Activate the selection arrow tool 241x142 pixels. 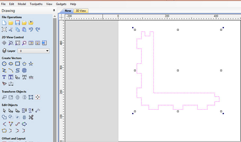tap(4, 111)
